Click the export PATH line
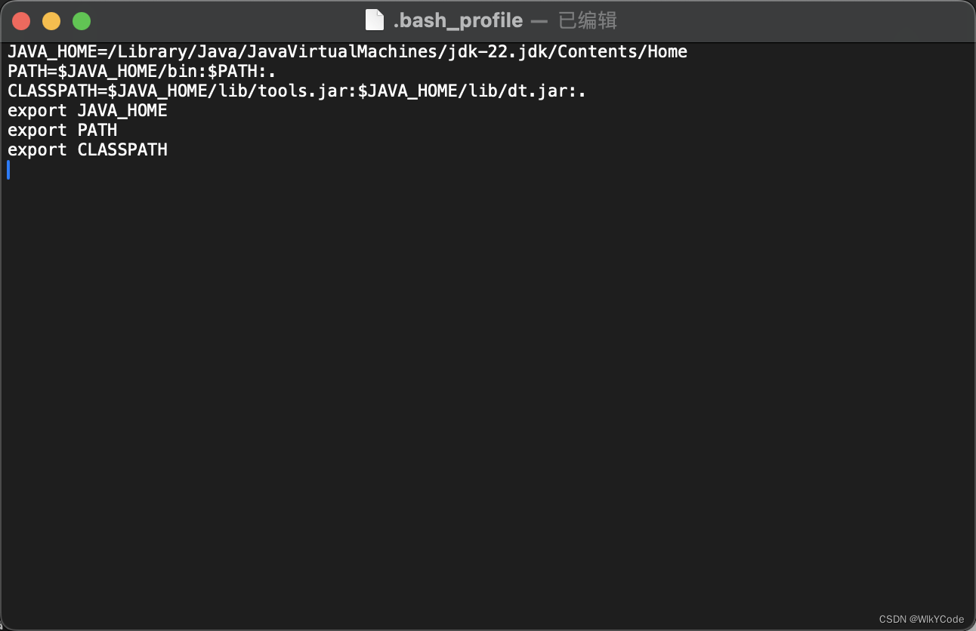976x631 pixels. [63, 131]
